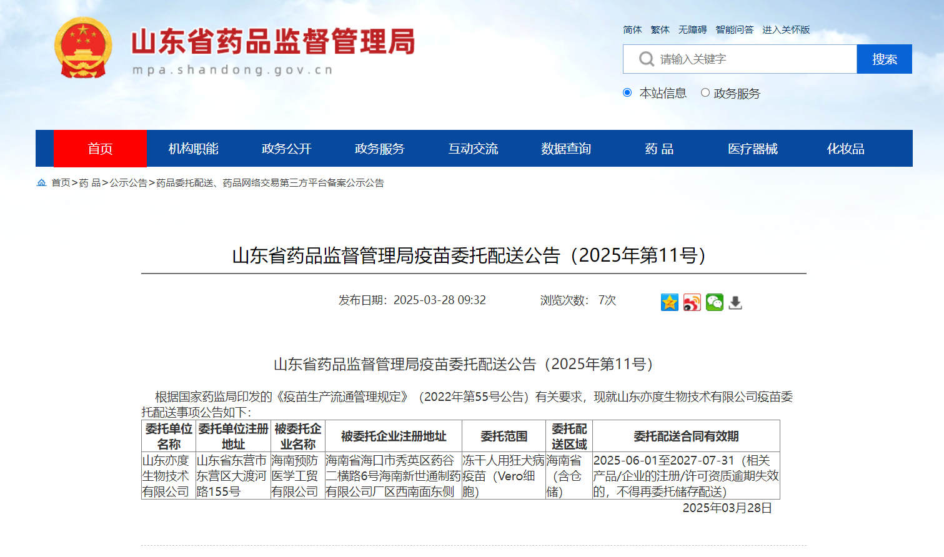Click the cell 冻干人用狂犬病疫苗
The width and height of the screenshot is (944, 557).
[504, 476]
